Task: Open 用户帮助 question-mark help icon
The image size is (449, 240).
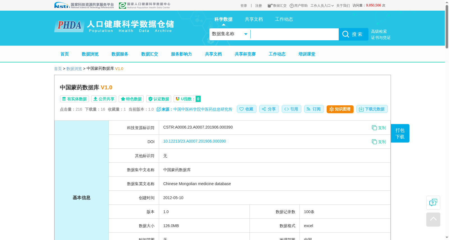Action: coord(292,6)
